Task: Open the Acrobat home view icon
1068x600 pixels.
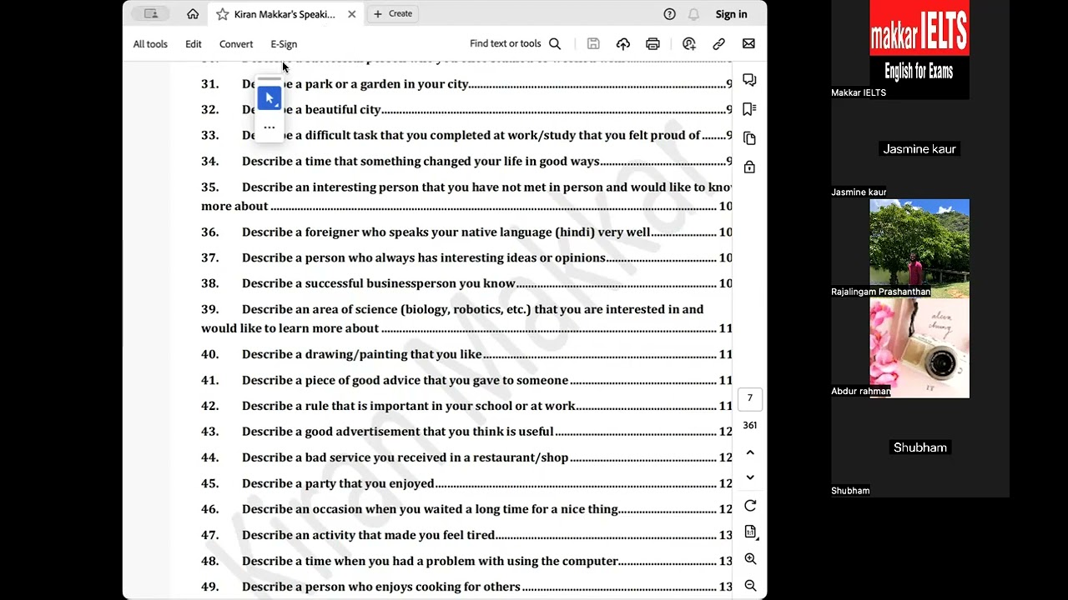Action: click(x=193, y=14)
